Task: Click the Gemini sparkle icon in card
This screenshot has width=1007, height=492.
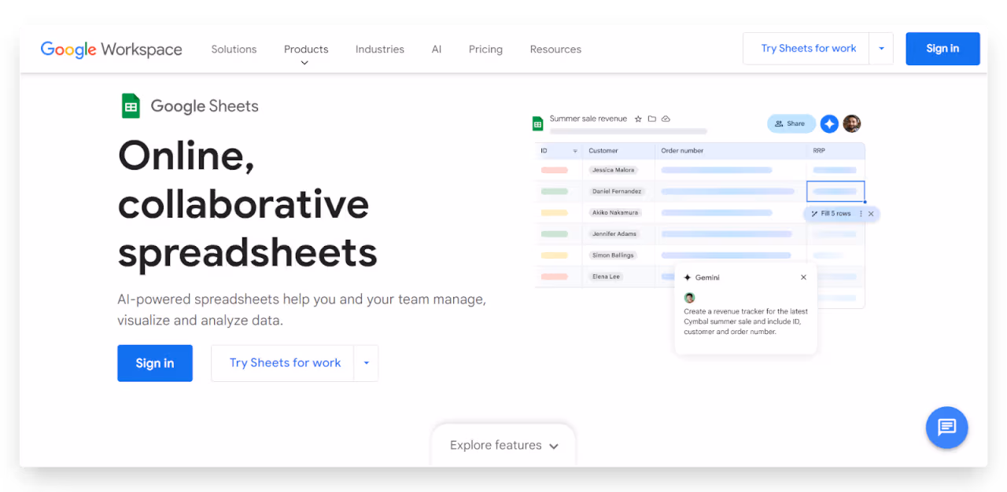Action: (x=688, y=277)
